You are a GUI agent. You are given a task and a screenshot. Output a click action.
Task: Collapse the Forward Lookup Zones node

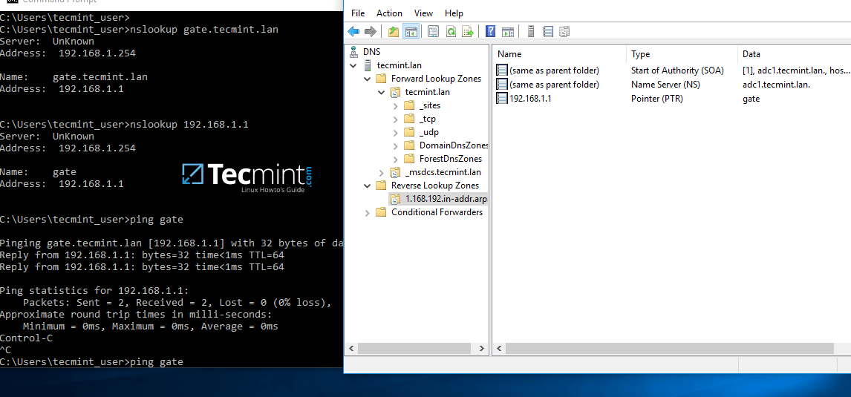[x=367, y=79]
